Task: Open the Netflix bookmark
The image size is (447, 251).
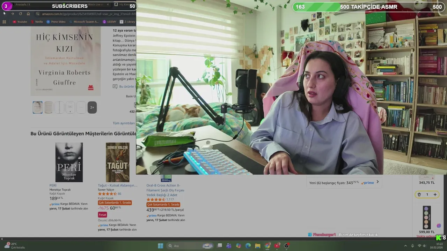Action: (37, 22)
